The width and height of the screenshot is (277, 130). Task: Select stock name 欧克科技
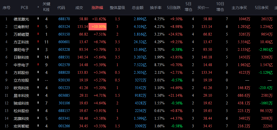tap(21, 88)
